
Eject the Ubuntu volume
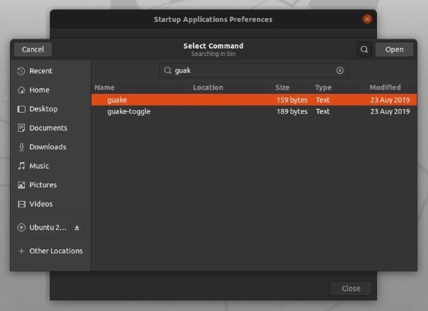pyautogui.click(x=77, y=228)
